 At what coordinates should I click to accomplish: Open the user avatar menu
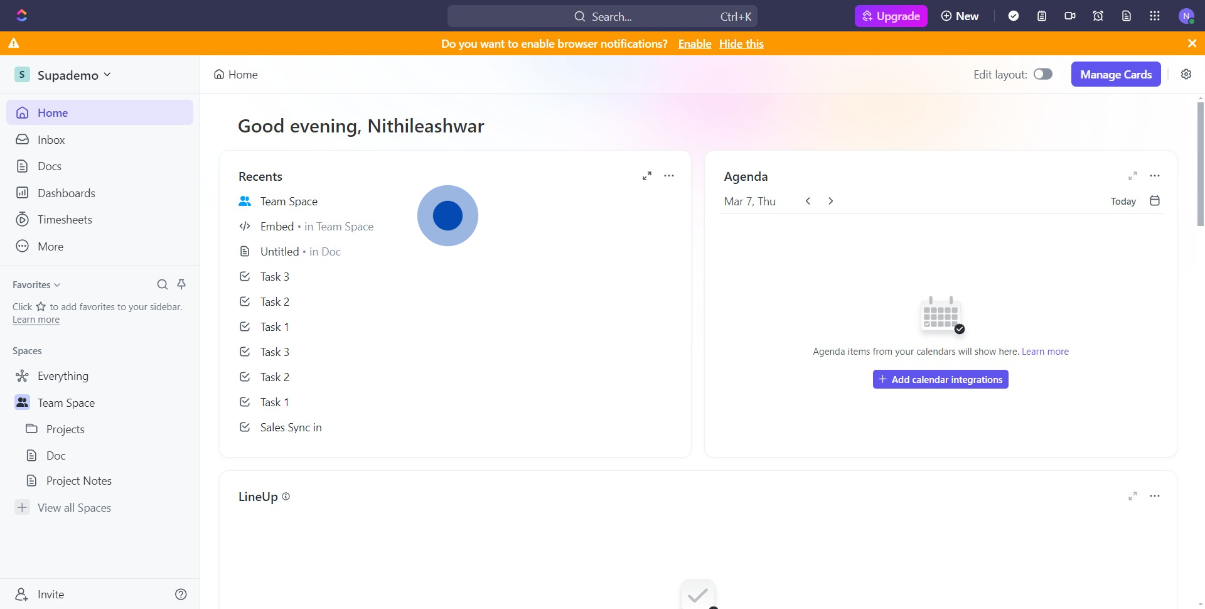tap(1186, 16)
